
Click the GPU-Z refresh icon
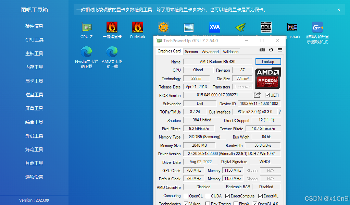click(x=271, y=50)
